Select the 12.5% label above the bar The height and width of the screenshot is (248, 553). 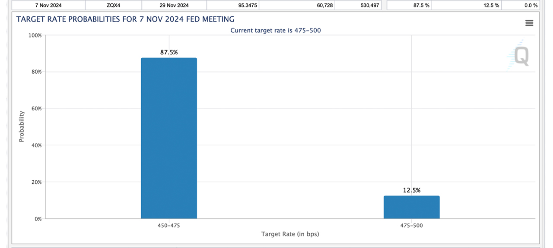411,190
